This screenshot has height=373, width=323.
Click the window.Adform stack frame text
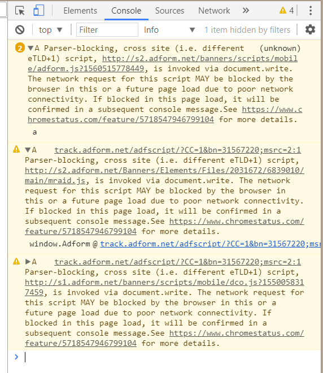60,244
